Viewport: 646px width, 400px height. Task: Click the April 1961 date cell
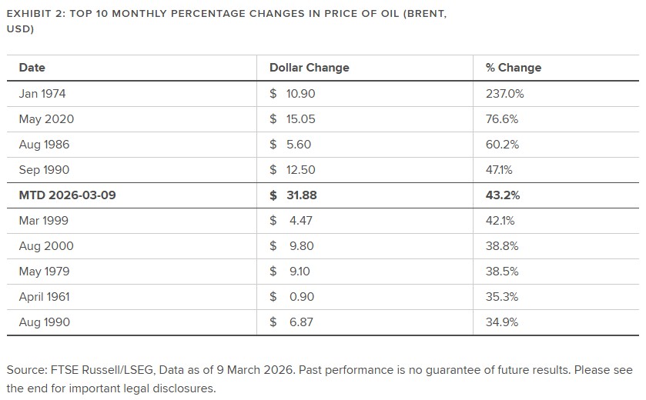pos(45,297)
